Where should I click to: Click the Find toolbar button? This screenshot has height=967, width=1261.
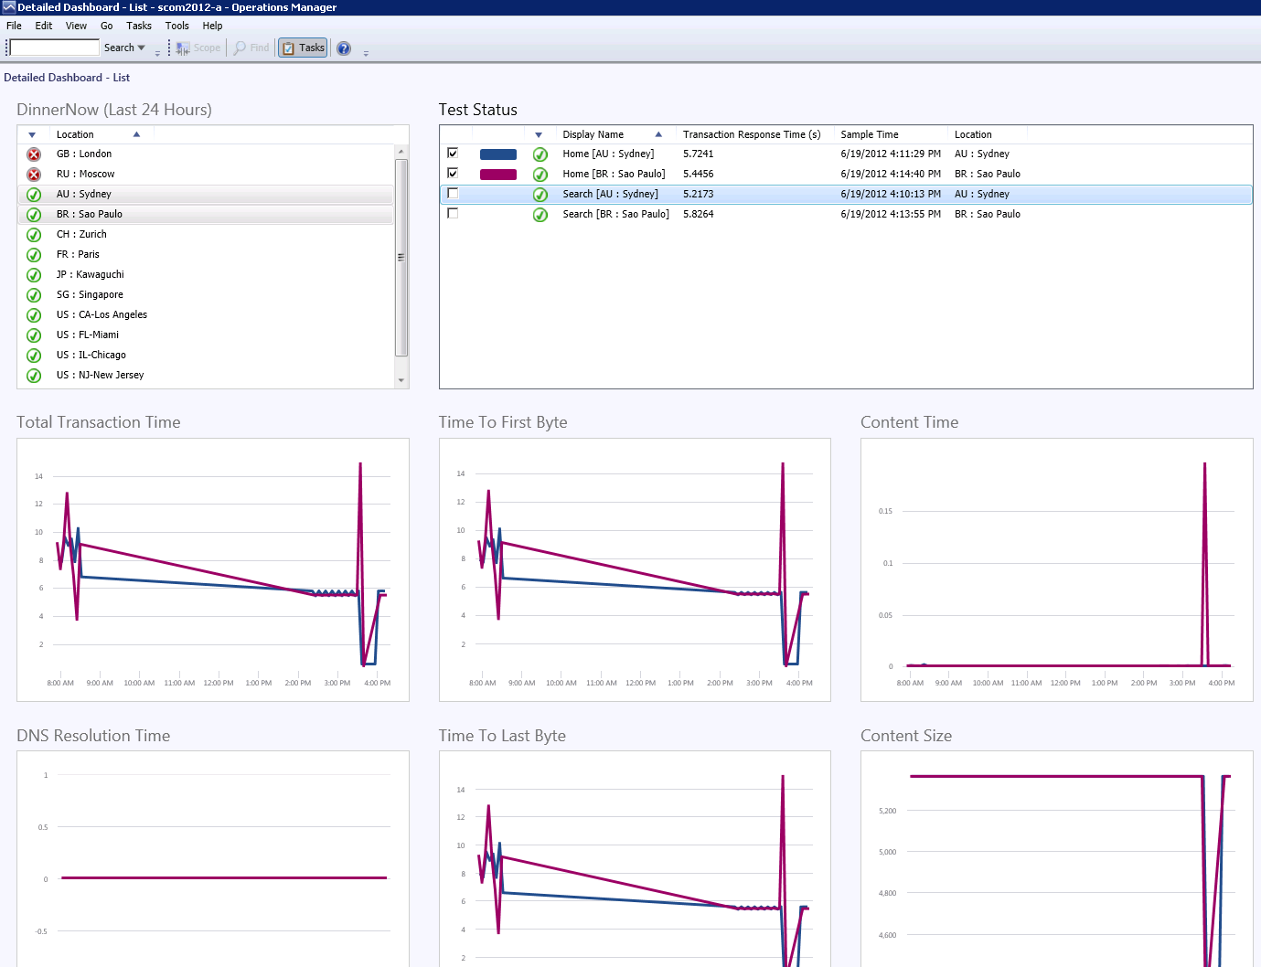[x=251, y=48]
